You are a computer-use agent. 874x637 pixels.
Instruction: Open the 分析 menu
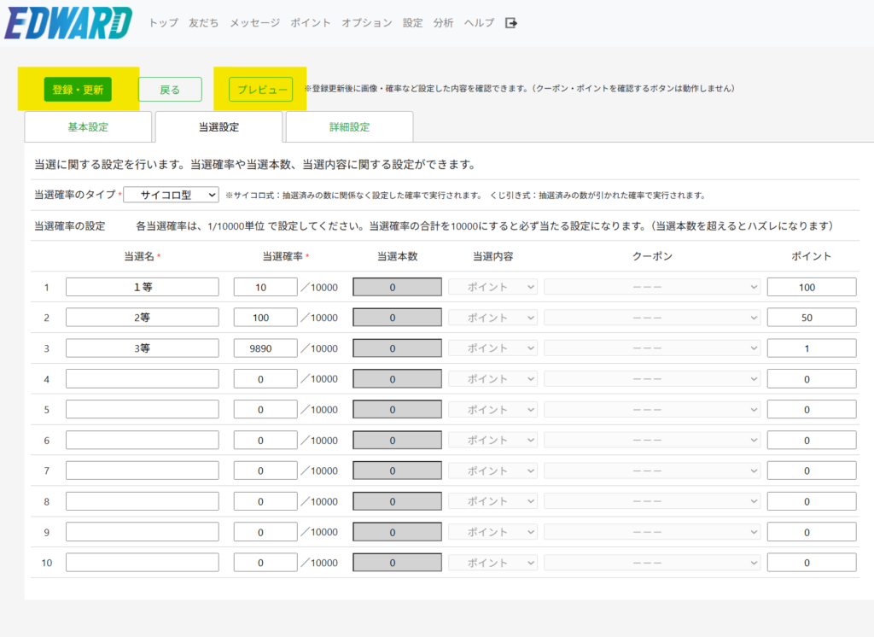(x=443, y=23)
